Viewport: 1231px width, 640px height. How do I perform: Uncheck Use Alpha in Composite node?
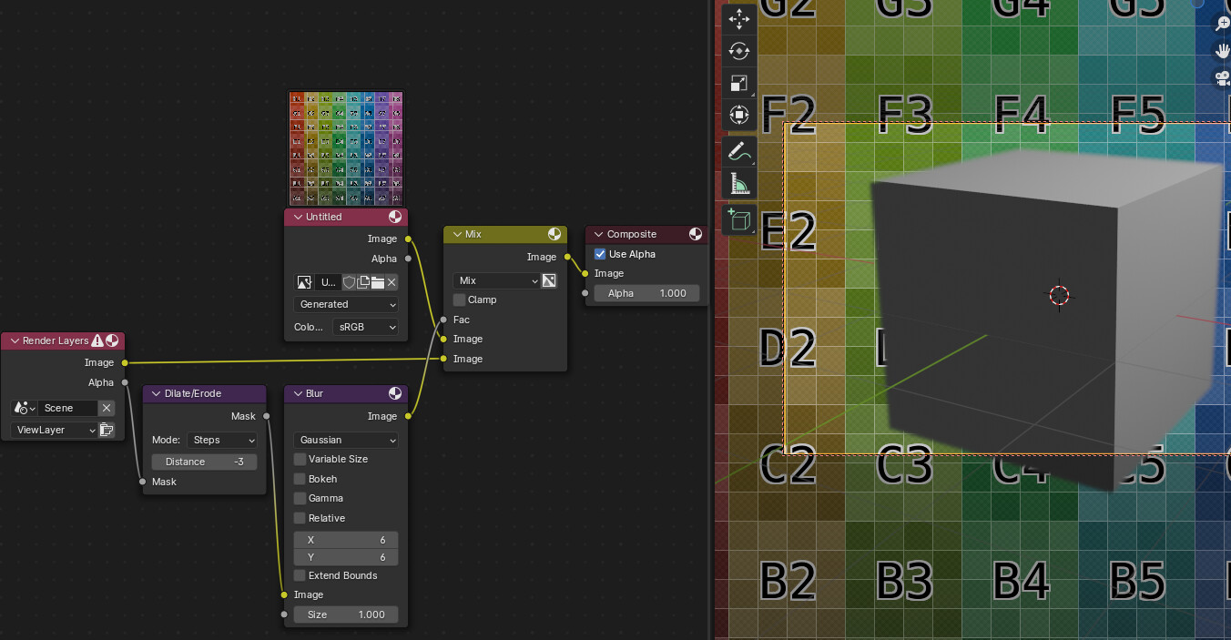[600, 254]
